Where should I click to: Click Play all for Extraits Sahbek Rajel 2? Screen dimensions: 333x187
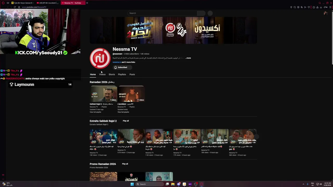point(126,121)
